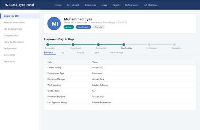Click the Probation End Date field label
This screenshot has height=130, width=200.
click(56, 96)
